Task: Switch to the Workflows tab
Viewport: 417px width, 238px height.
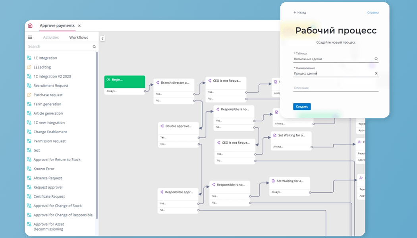Action: [79, 37]
